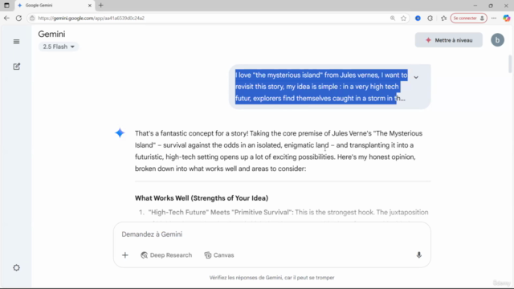Minimize the browser window
This screenshot has height=289, width=514.
pos(475,6)
